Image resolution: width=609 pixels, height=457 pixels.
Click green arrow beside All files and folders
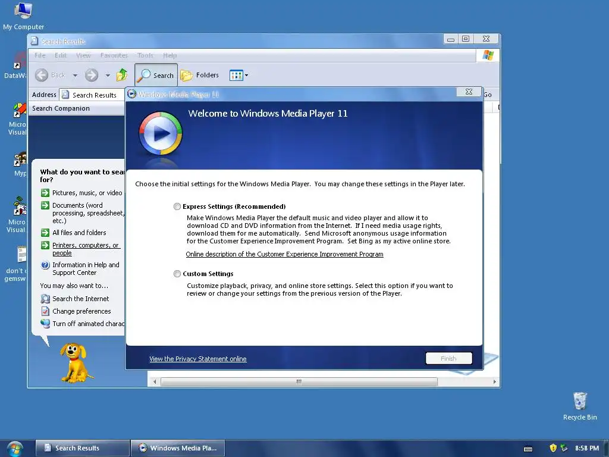[x=45, y=233]
